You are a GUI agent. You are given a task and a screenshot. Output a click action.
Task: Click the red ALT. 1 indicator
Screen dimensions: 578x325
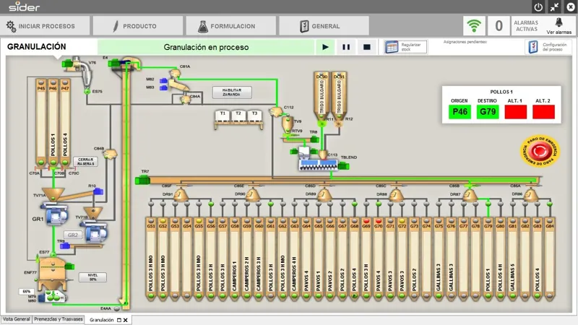coord(515,112)
